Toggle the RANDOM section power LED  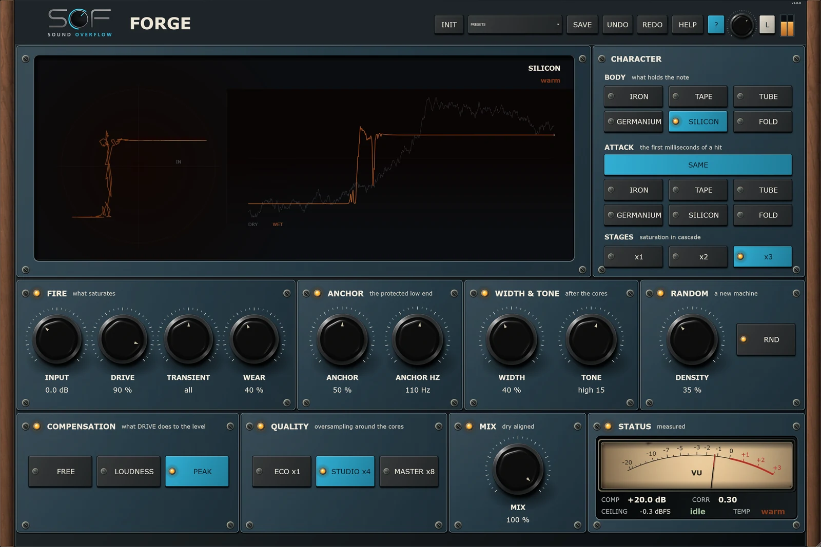pyautogui.click(x=660, y=293)
